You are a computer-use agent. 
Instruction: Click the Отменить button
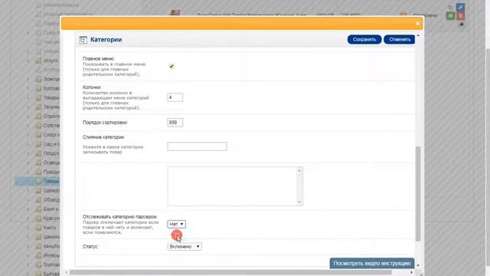(400, 39)
